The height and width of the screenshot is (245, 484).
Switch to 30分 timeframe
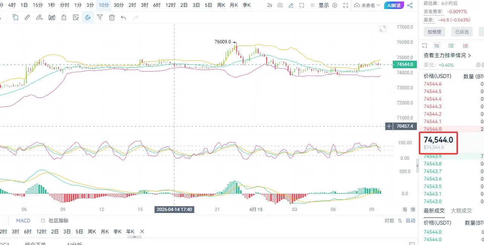(118, 5)
